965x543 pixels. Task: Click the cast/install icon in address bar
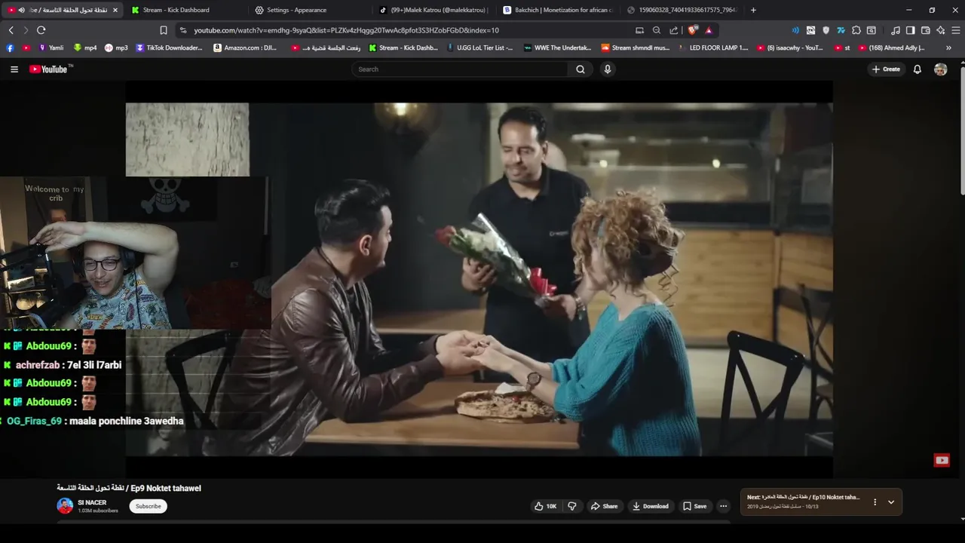tap(639, 30)
